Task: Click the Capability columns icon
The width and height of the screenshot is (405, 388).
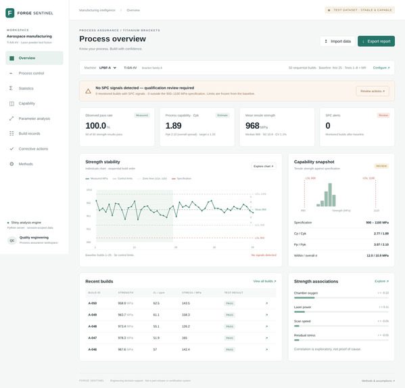Action: (x=11, y=104)
